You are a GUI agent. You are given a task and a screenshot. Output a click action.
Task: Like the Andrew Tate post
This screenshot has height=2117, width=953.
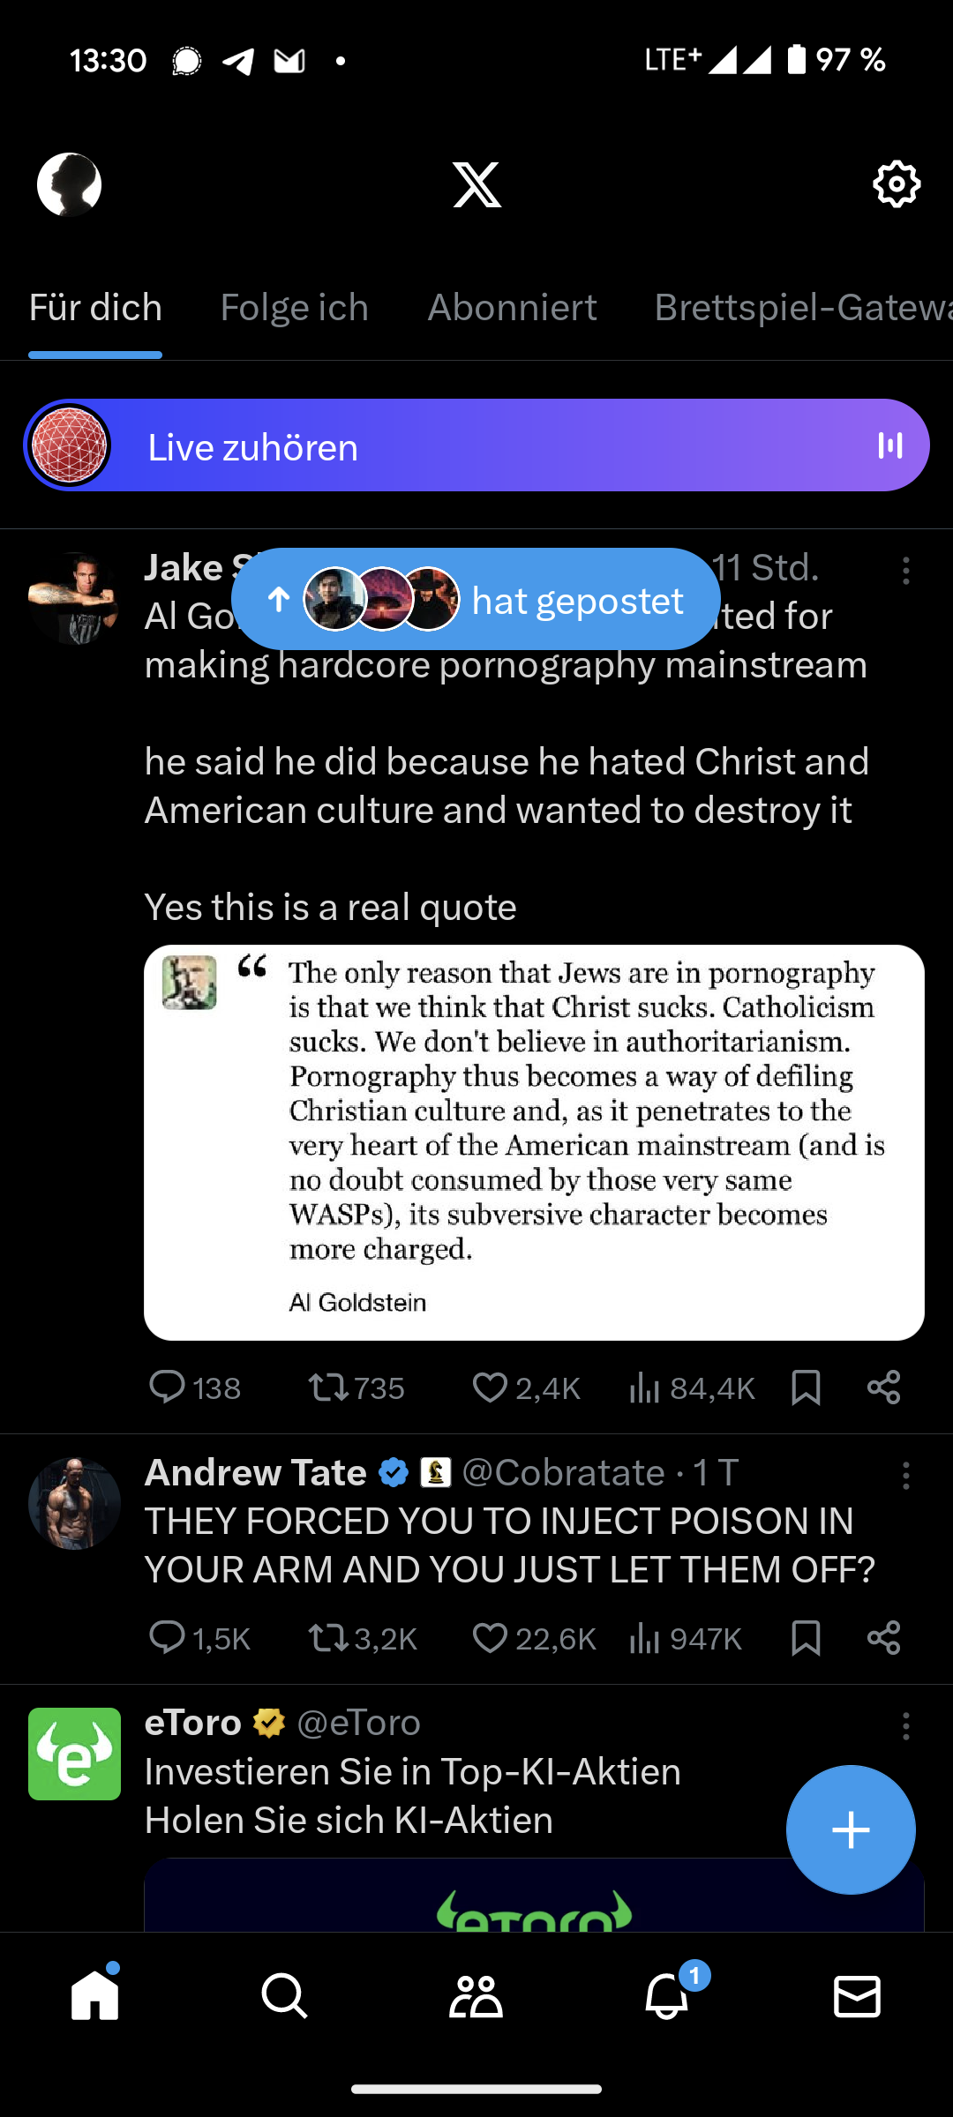click(x=490, y=1638)
